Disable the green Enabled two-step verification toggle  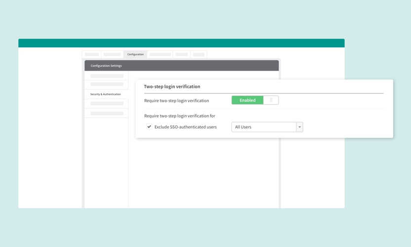pyautogui.click(x=247, y=100)
